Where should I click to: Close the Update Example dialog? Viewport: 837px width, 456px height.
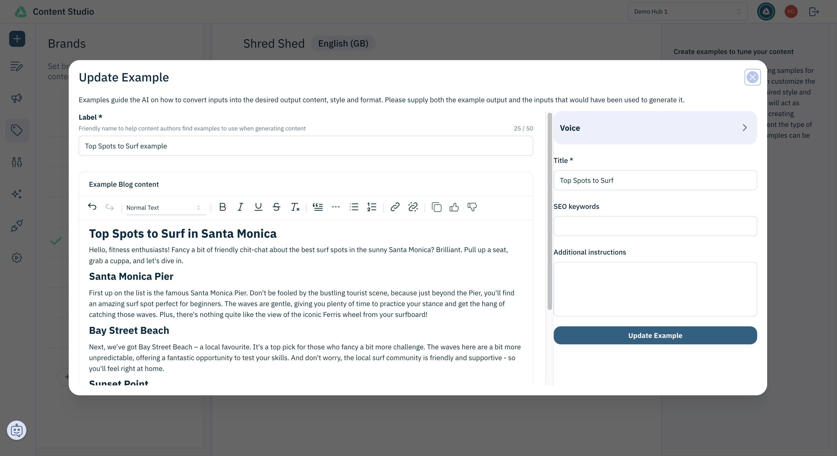(x=753, y=77)
